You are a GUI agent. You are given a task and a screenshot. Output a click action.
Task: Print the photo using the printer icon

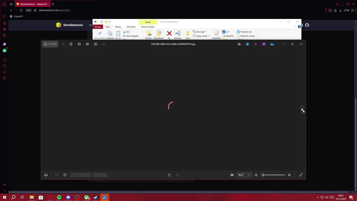pos(79,44)
